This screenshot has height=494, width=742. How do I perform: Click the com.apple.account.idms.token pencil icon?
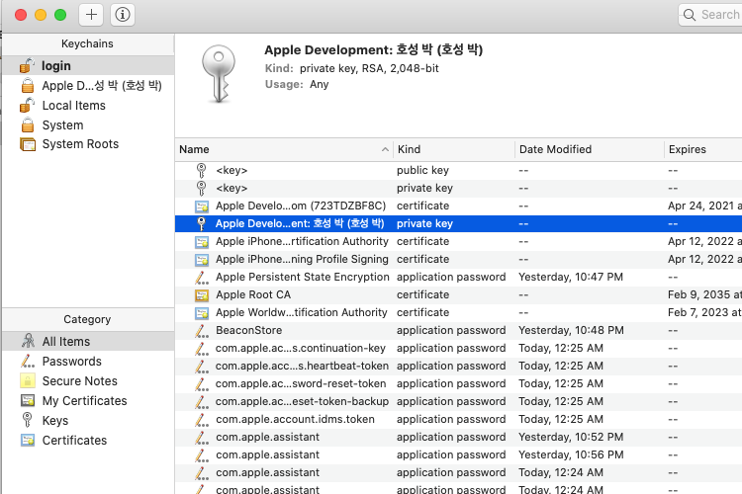[202, 419]
